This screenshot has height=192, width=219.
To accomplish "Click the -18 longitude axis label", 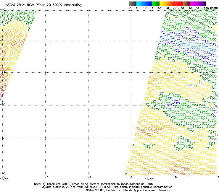I will [174, 177].
